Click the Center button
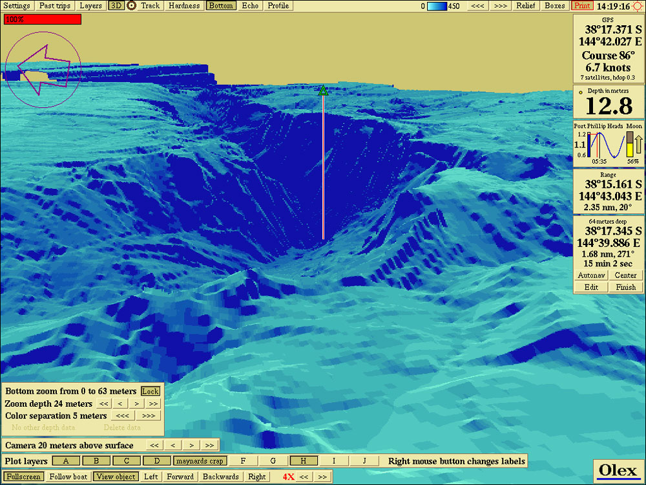 [x=626, y=275]
